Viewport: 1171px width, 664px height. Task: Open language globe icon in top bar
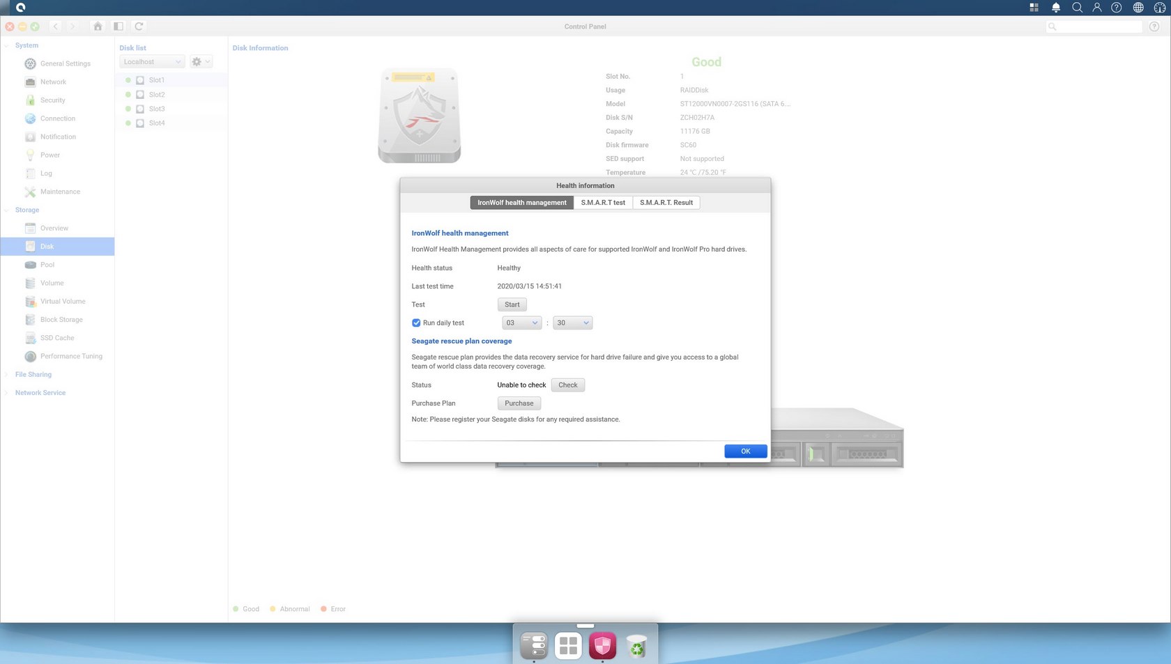click(x=1138, y=8)
